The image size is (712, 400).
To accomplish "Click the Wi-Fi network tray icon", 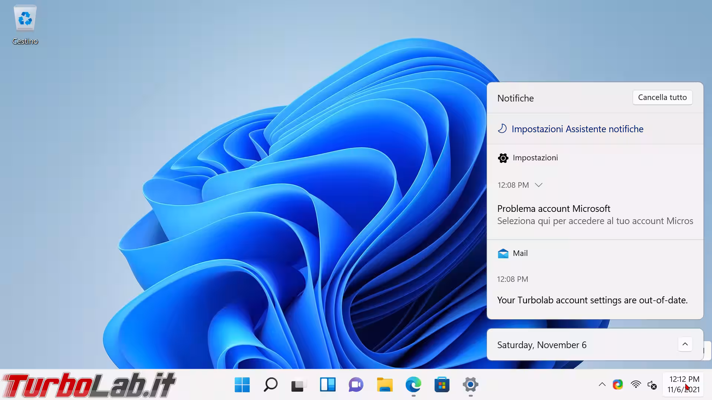I will tap(636, 385).
